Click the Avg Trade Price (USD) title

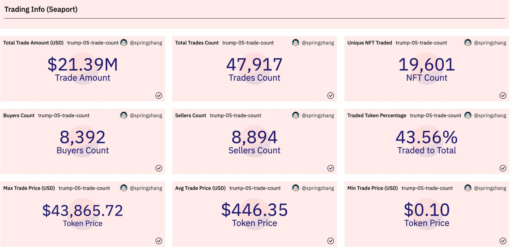click(x=200, y=188)
